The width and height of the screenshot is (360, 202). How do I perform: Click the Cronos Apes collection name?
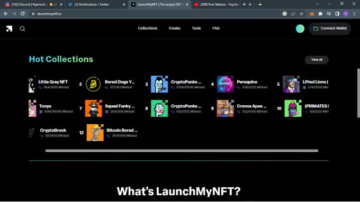coord(251,106)
